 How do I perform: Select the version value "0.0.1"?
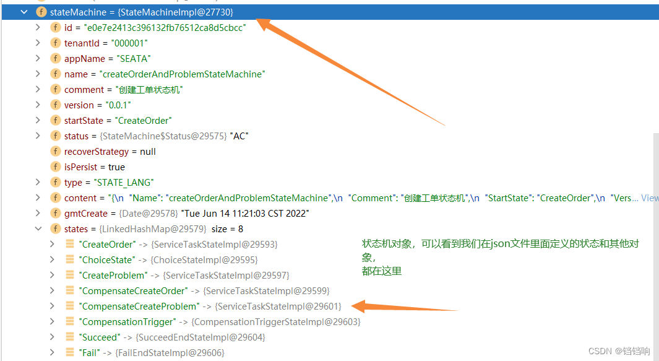point(118,105)
